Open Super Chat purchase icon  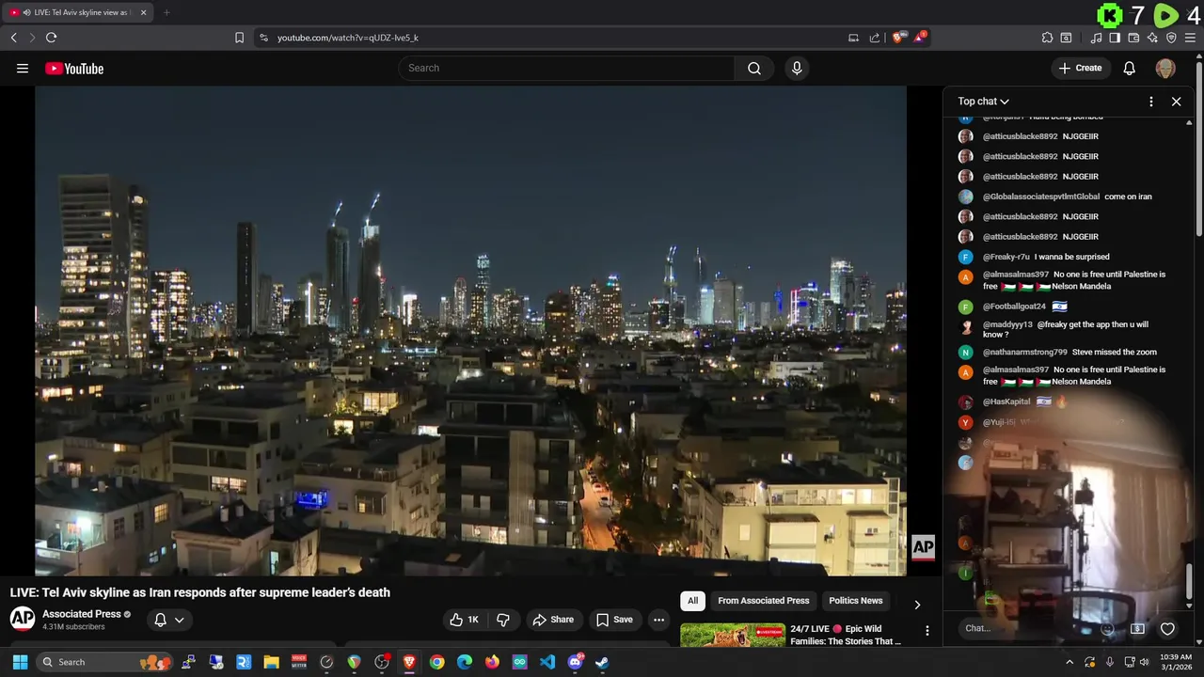point(1137,629)
